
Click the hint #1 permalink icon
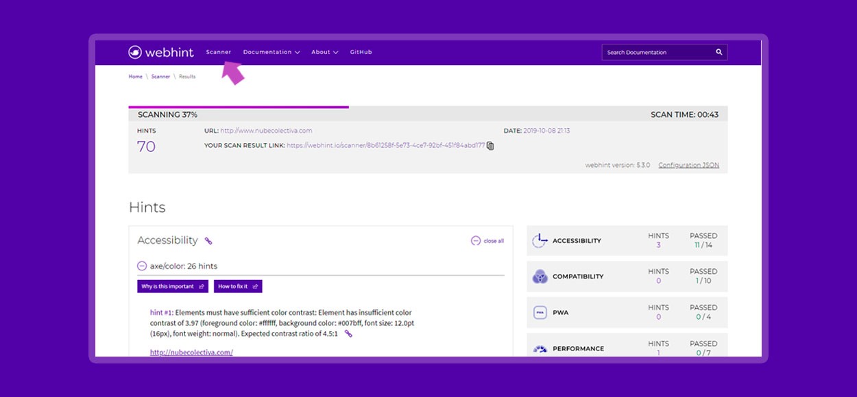click(x=348, y=333)
